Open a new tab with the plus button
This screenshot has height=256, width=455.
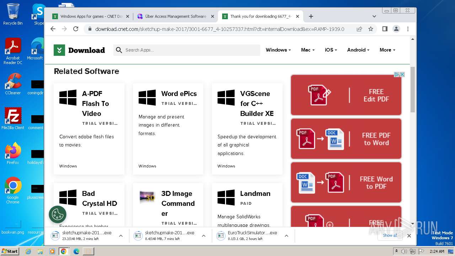coord(311,16)
